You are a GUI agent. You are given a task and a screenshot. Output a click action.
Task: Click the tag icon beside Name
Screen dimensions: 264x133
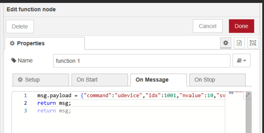coord(13,60)
